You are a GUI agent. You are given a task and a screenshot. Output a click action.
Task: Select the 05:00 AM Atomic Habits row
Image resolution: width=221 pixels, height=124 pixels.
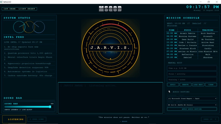tap(192, 33)
